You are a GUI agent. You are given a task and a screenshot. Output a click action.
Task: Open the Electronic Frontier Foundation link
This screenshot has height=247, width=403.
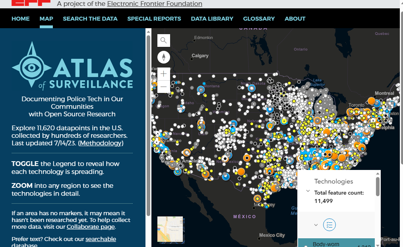[x=154, y=4]
